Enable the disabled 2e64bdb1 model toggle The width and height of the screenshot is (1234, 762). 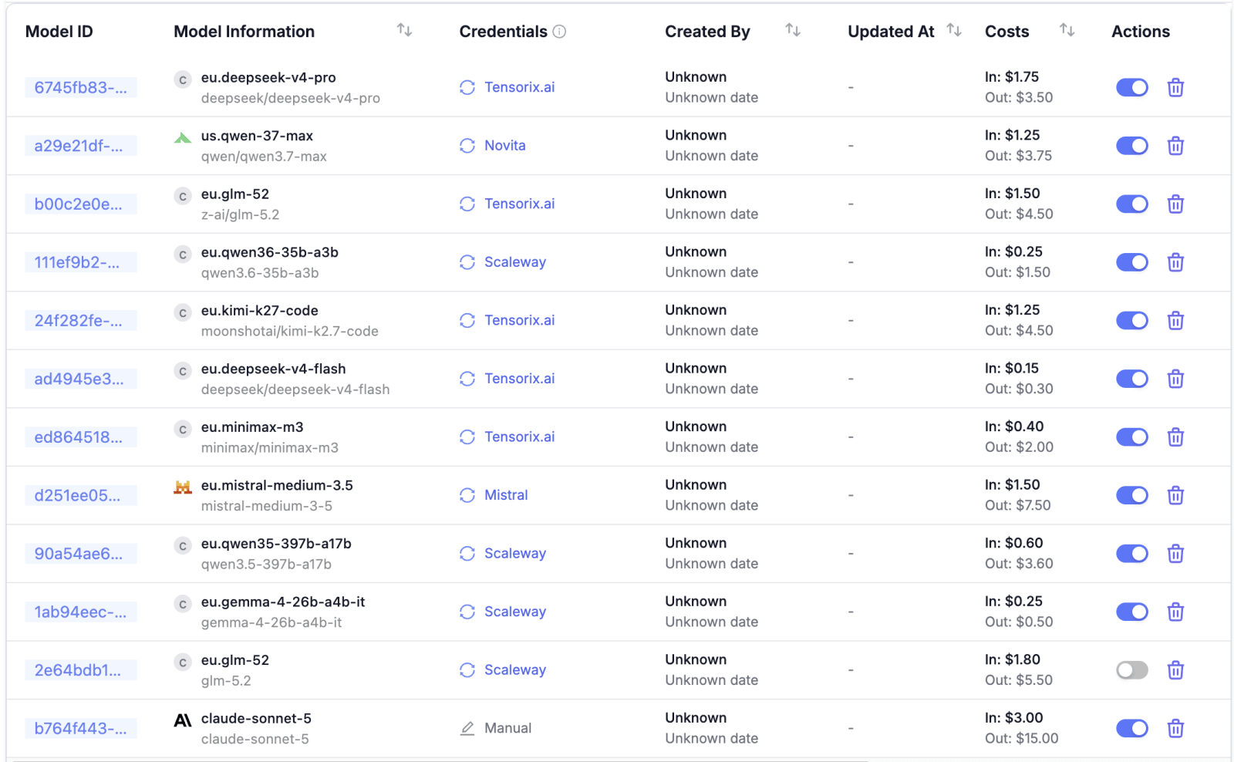click(x=1132, y=670)
